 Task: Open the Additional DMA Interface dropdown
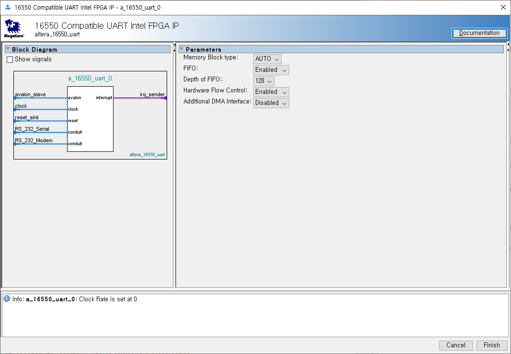click(x=271, y=103)
